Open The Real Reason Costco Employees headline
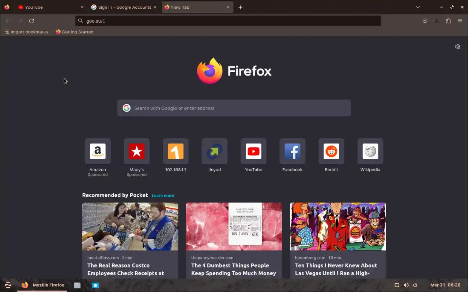Screen dimensions: 468x292 tap(125, 269)
